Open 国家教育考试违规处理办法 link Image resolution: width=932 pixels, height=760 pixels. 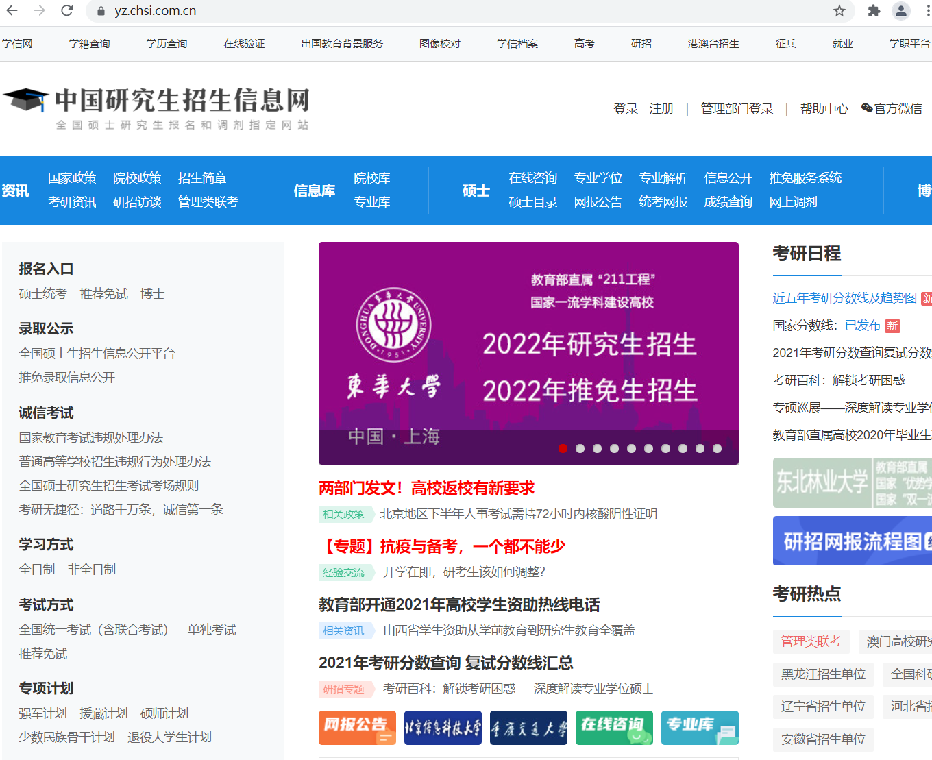[90, 438]
